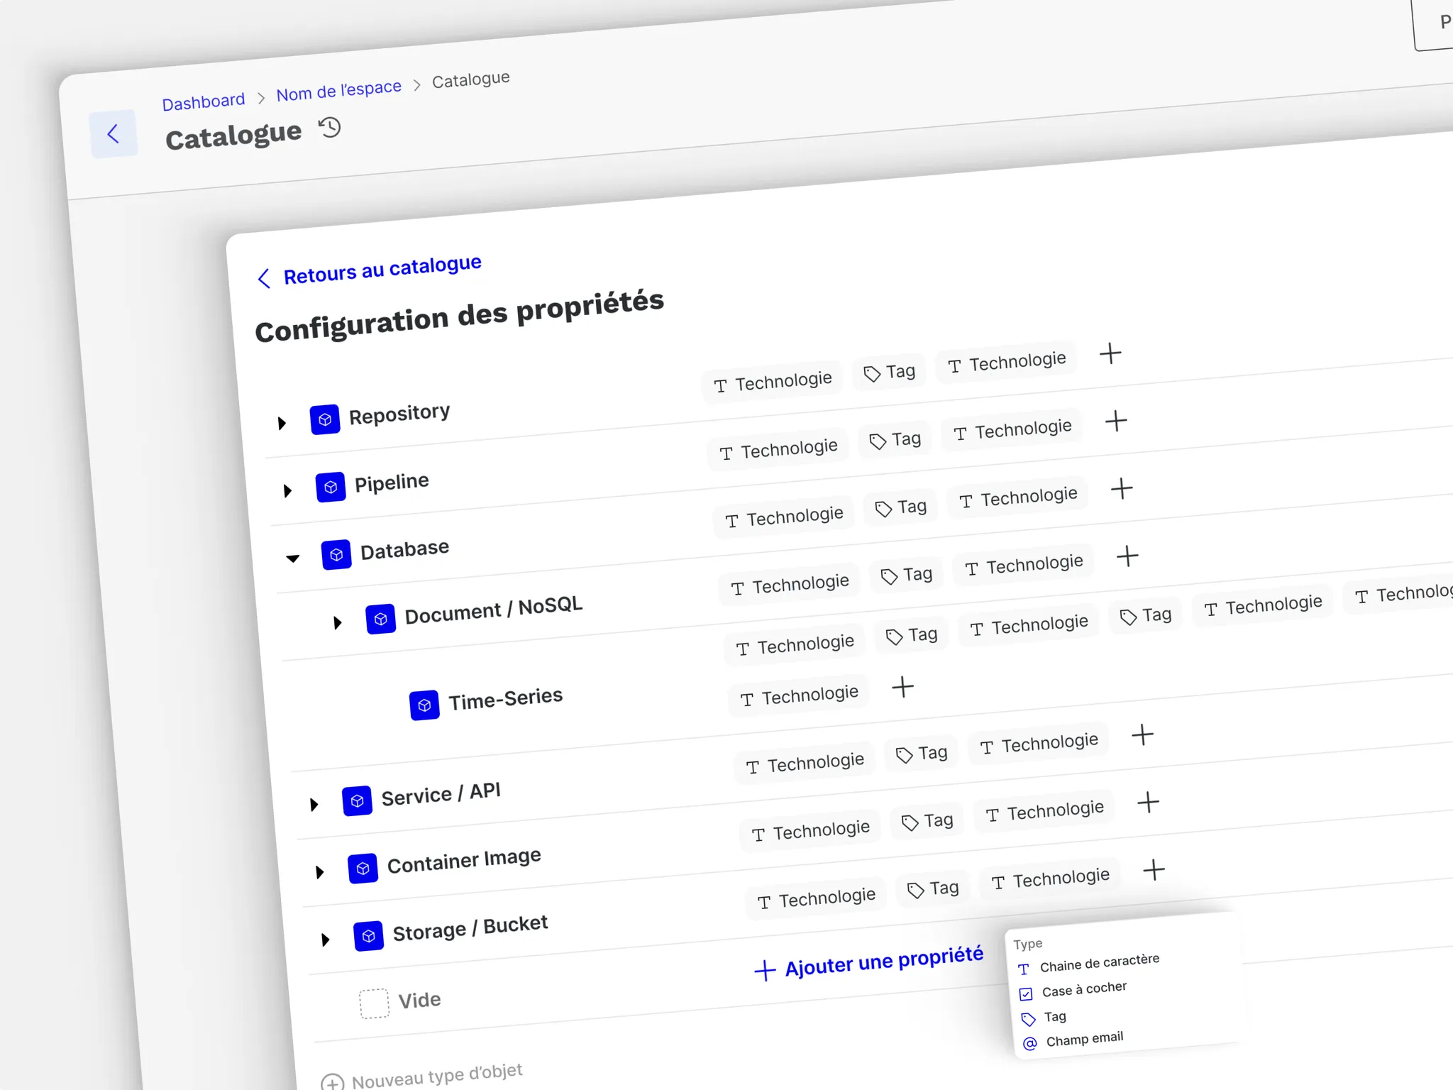Click the plus icon in Container Image row
This screenshot has height=1090, width=1453.
1148,802
